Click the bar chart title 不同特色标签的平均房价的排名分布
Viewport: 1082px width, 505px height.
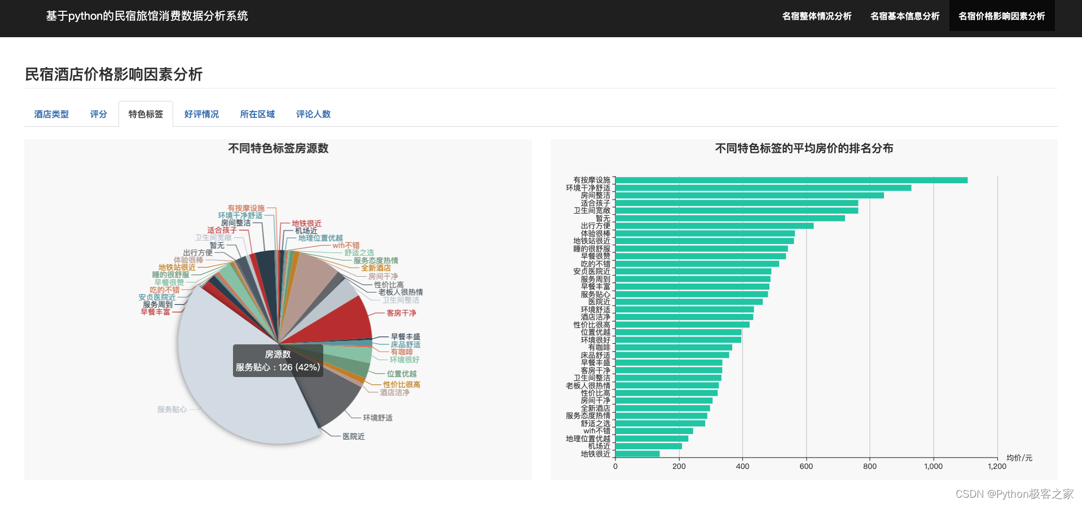tap(804, 148)
